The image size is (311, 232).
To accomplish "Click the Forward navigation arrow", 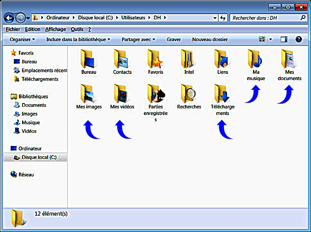I will click(21, 18).
